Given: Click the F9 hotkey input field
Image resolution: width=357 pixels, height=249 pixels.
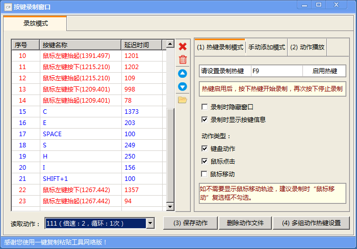Looking at the screenshot, I should [x=277, y=71].
